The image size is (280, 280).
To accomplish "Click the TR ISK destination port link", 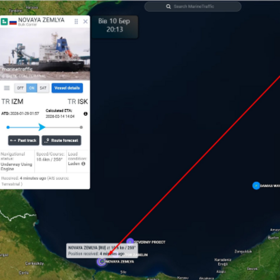I will 78,102.
